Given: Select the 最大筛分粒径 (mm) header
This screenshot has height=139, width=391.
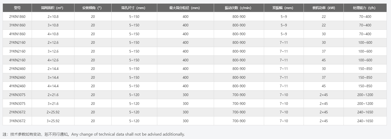Looking at the screenshot, I should click(186, 8).
